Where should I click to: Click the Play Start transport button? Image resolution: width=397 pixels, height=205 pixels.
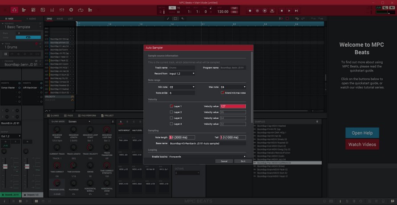pos(296,11)
